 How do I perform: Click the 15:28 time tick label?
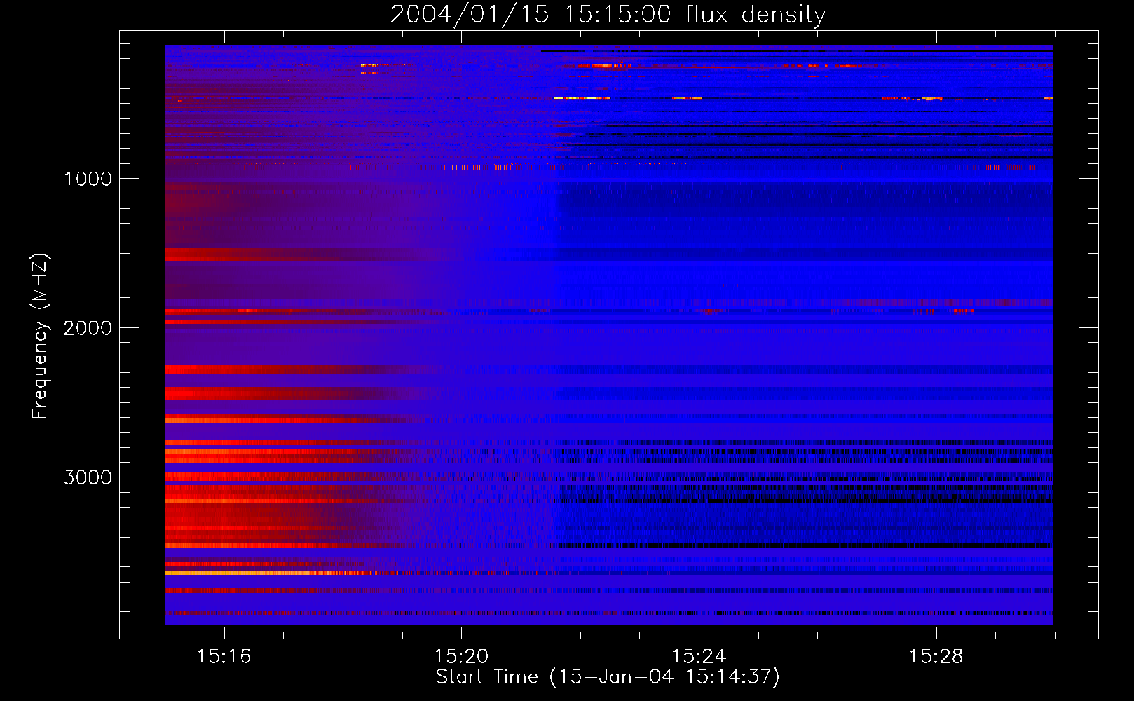point(936,656)
